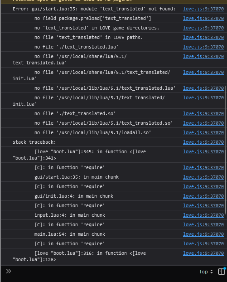Open love.js link beside 'stack traceback:' line
This screenshot has width=227, height=282.
(203, 142)
